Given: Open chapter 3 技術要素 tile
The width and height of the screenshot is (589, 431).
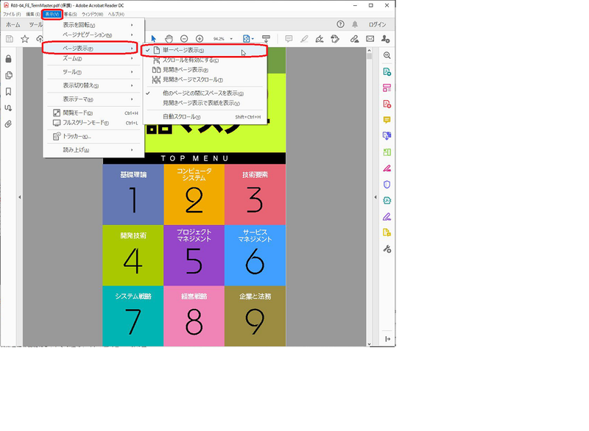Looking at the screenshot, I should point(255,194).
